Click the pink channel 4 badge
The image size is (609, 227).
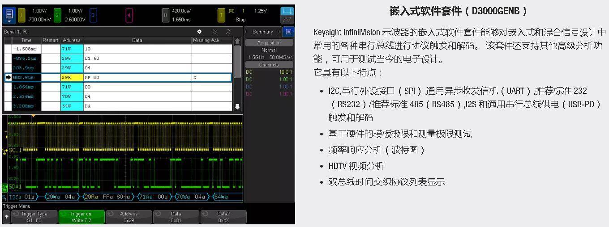click(129, 15)
